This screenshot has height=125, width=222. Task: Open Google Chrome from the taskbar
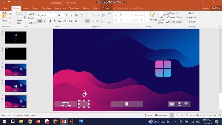coord(30,122)
